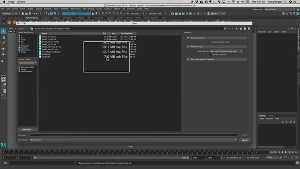The height and width of the screenshot is (169, 300).
Task: Open the Files of type dropdown
Action: pyautogui.click(x=133, y=140)
